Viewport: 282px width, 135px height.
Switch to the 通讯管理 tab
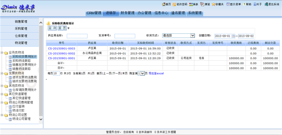178,13
